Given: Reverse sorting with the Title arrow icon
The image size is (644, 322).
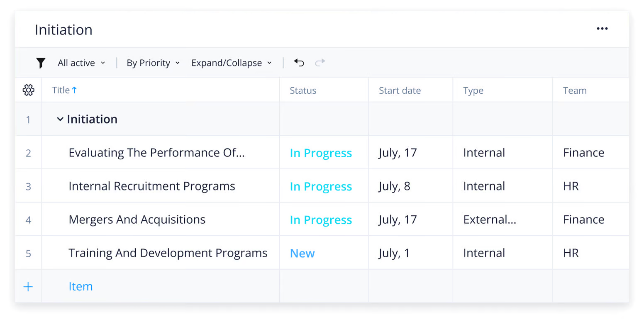Looking at the screenshot, I should 74,90.
